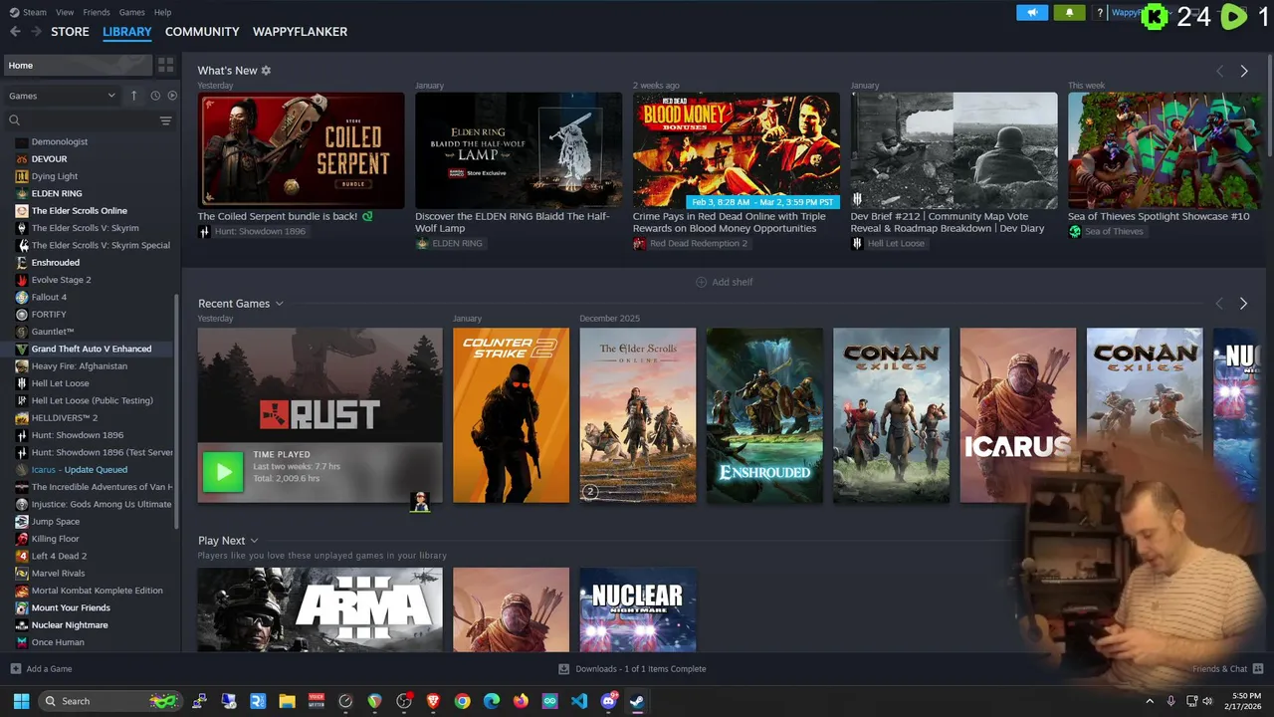This screenshot has width=1274, height=717.
Task: Expand the Play Next shelf dropdown
Action: tap(254, 541)
